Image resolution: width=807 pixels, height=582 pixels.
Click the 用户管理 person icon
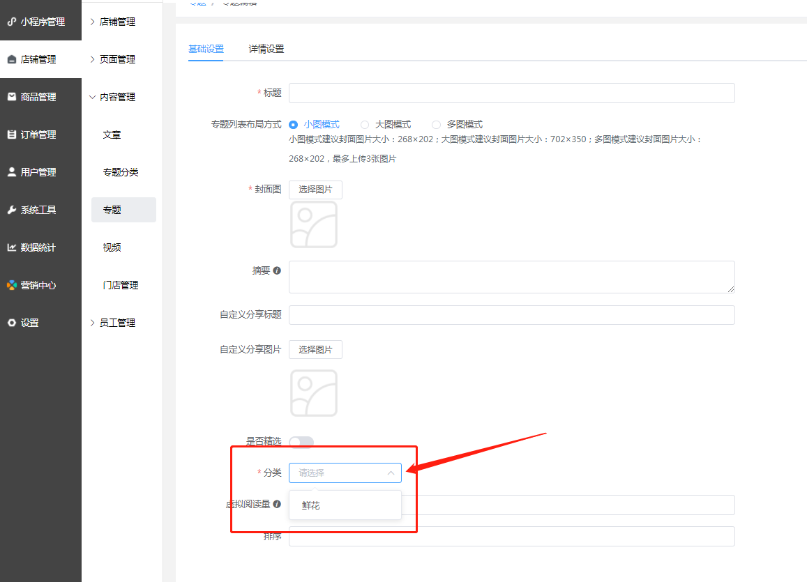(x=11, y=172)
